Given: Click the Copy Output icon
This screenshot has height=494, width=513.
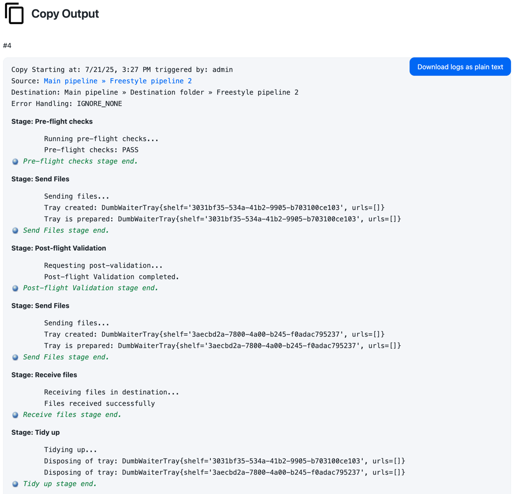Looking at the screenshot, I should [x=14, y=14].
